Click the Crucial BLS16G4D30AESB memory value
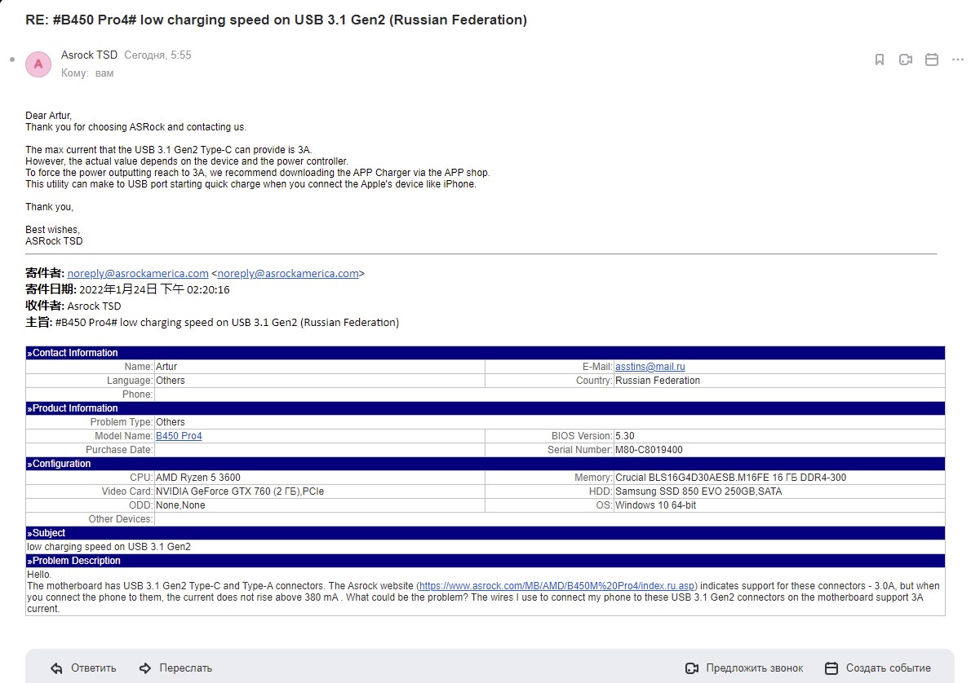The height and width of the screenshot is (683, 971). tap(731, 478)
